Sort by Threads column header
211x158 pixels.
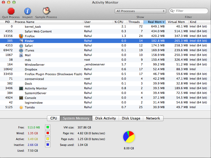click(x=135, y=22)
